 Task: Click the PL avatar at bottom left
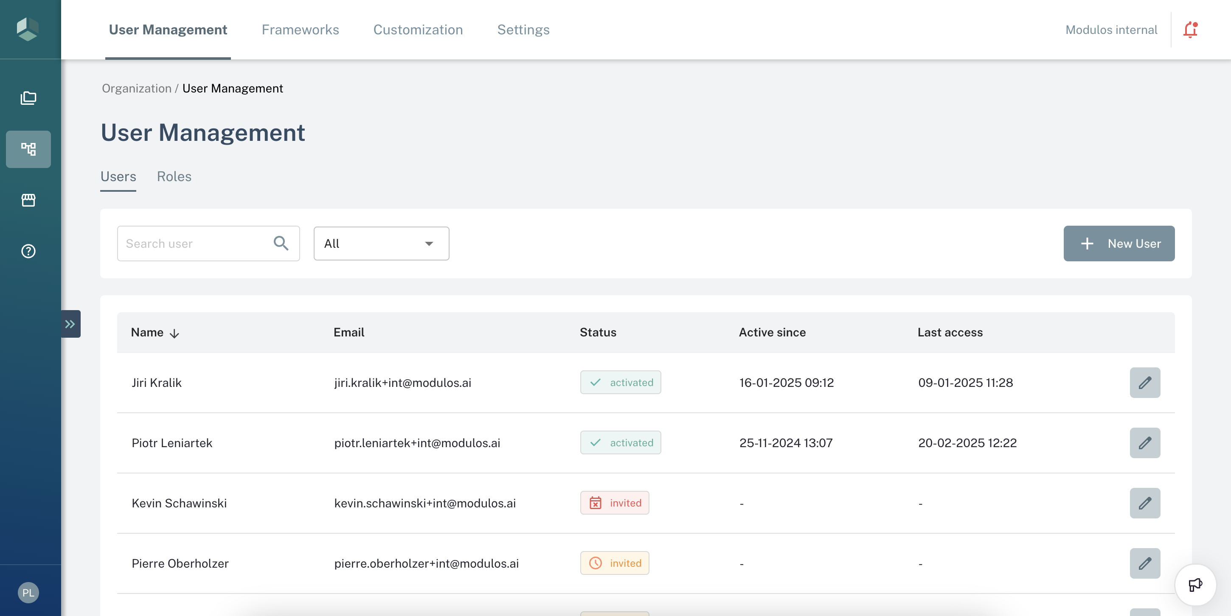[x=28, y=593]
